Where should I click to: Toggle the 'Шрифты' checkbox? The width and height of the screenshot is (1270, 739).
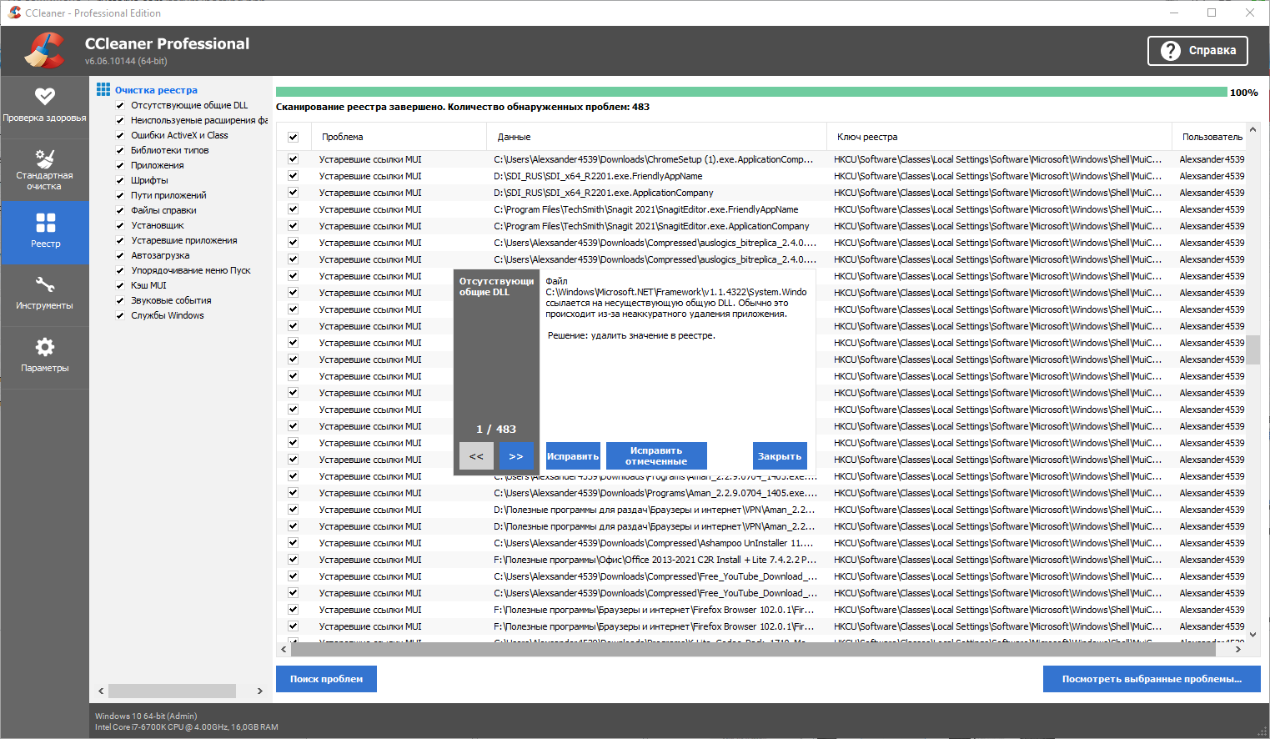click(120, 180)
